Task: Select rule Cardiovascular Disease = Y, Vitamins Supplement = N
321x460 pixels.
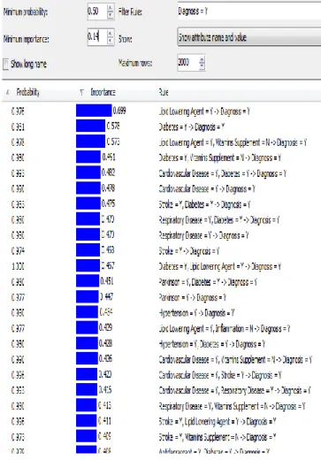Action: 235,359
